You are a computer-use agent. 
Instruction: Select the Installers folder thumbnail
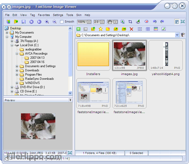93,55
